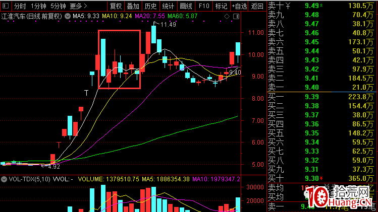The height and width of the screenshot is (212, 378).
Task: Expand indicator dropdown beside 江淮汽车 title
Action: 68,16
